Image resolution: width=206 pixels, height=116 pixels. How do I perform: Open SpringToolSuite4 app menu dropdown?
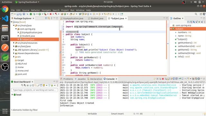27,2
